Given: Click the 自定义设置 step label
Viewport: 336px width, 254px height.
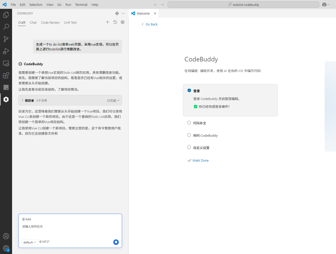Looking at the screenshot, I should coord(201,148).
